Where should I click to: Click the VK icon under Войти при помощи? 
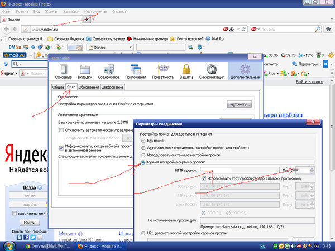(x=20, y=237)
